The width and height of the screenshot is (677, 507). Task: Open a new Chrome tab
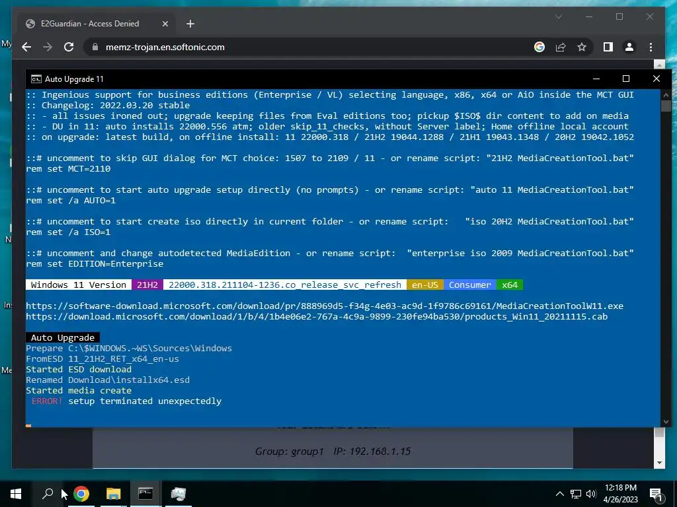[x=190, y=24]
